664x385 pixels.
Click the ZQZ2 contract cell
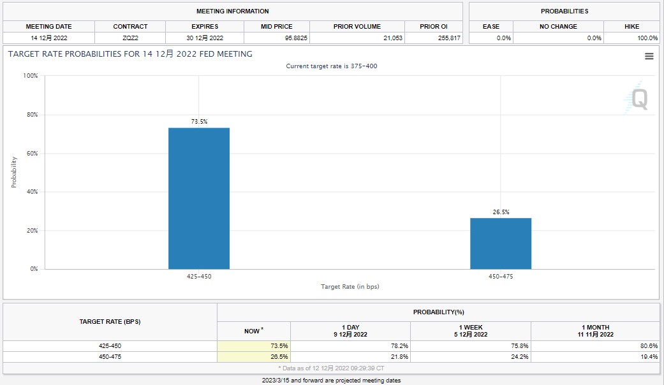click(x=130, y=38)
